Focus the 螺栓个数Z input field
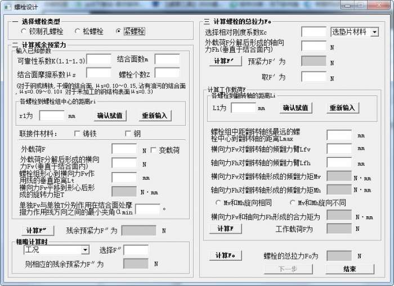Viewport: 394px width, 286px height. pyautogui.click(x=167, y=73)
